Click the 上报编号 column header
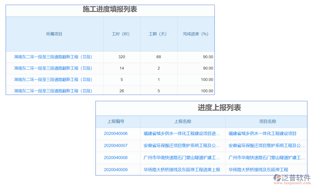 click(116, 122)
